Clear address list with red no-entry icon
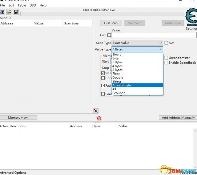The image size is (197, 175). (x=99, y=118)
